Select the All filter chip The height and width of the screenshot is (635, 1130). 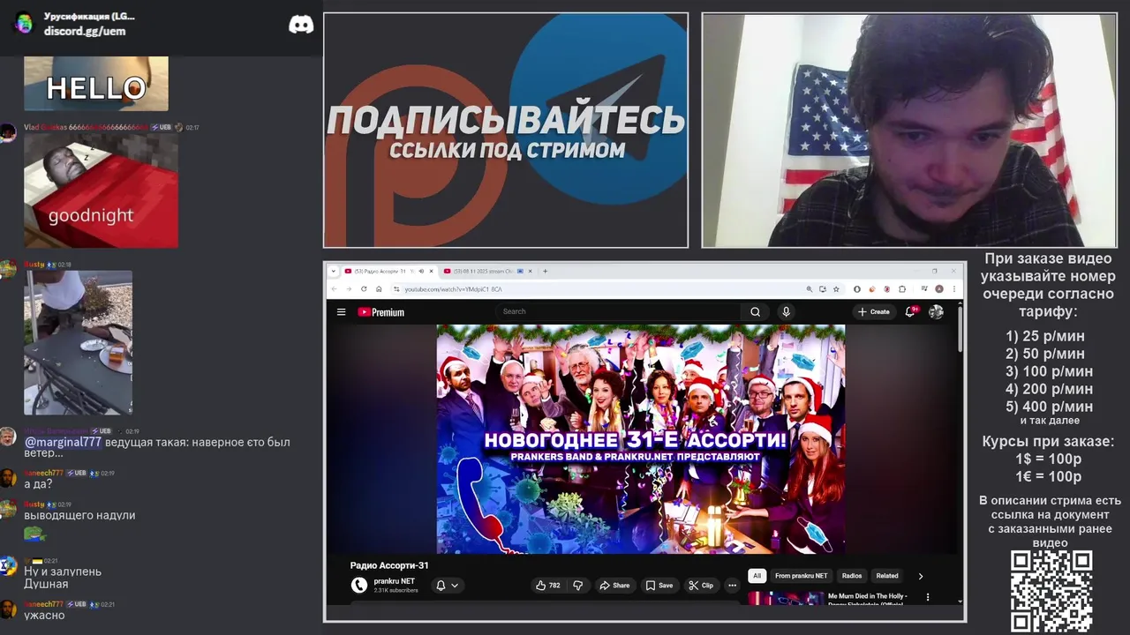point(757,576)
